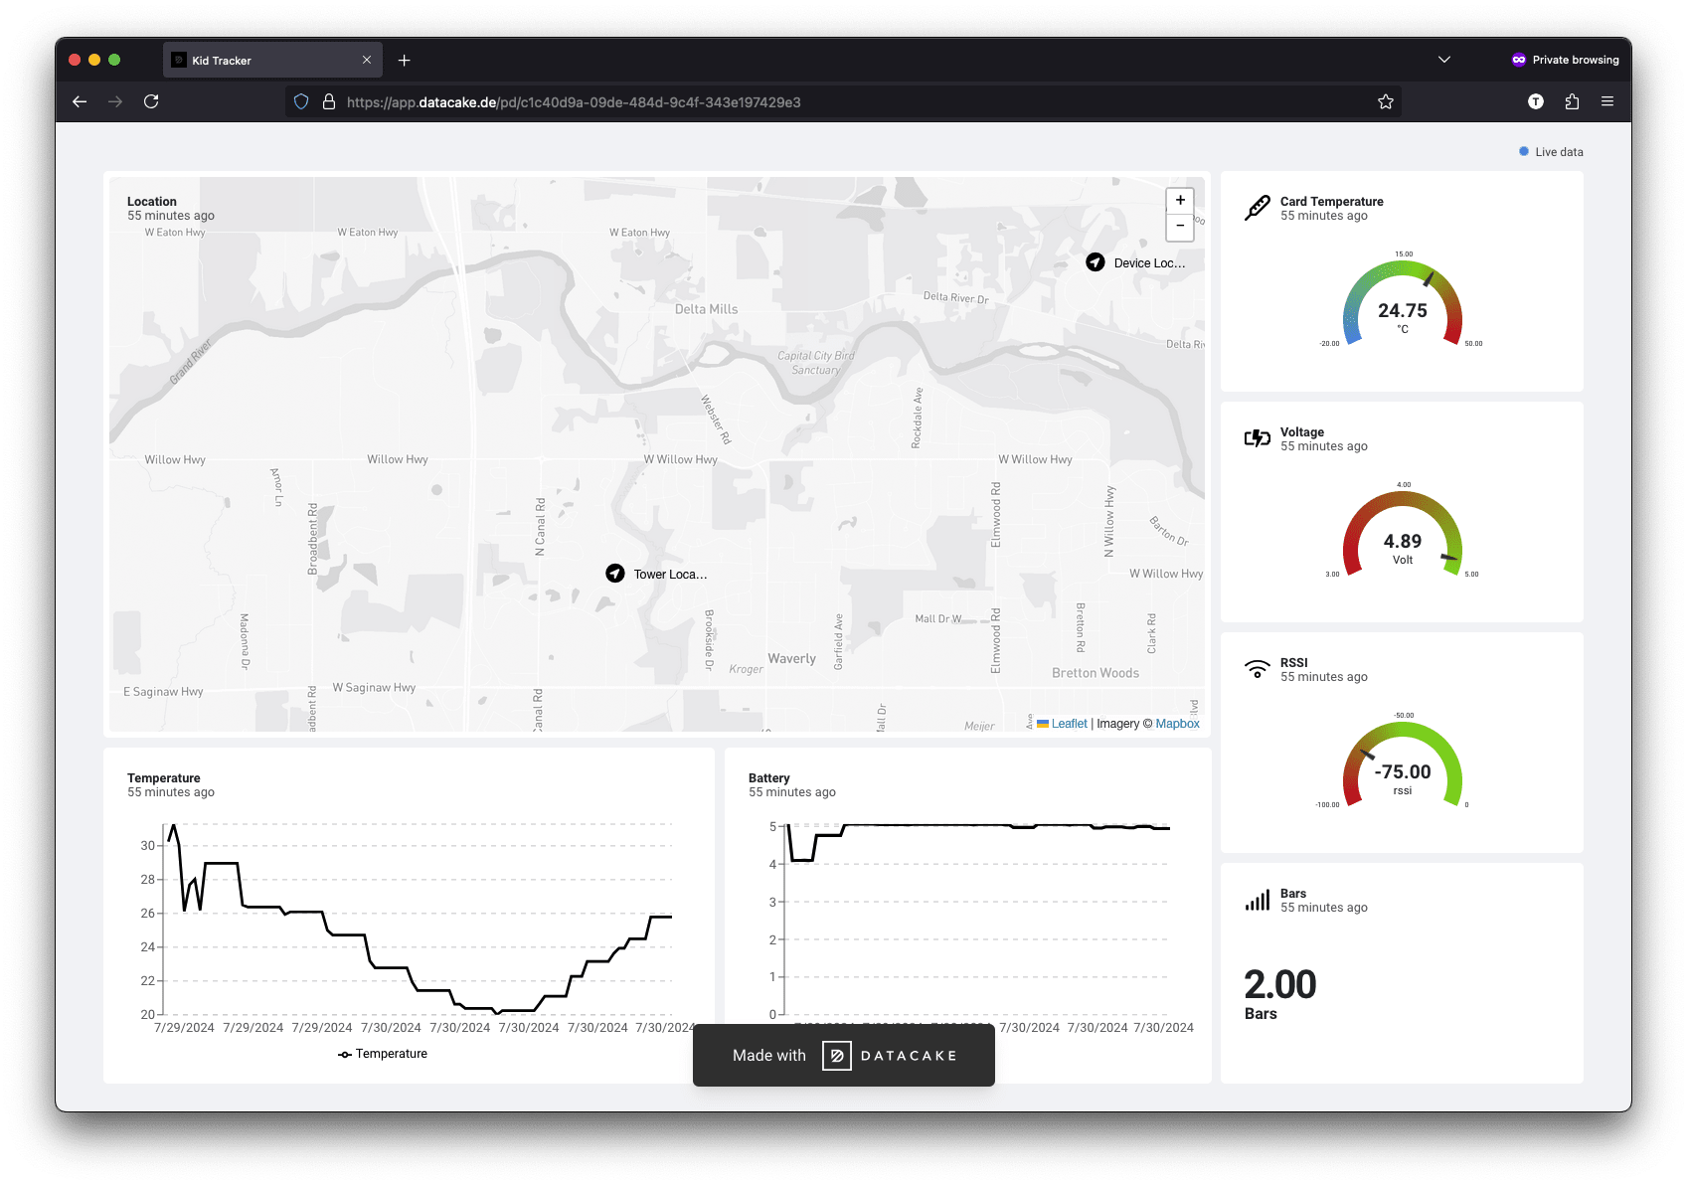This screenshot has height=1185, width=1687.
Task: Open the browser hamburger menu
Action: tap(1607, 101)
